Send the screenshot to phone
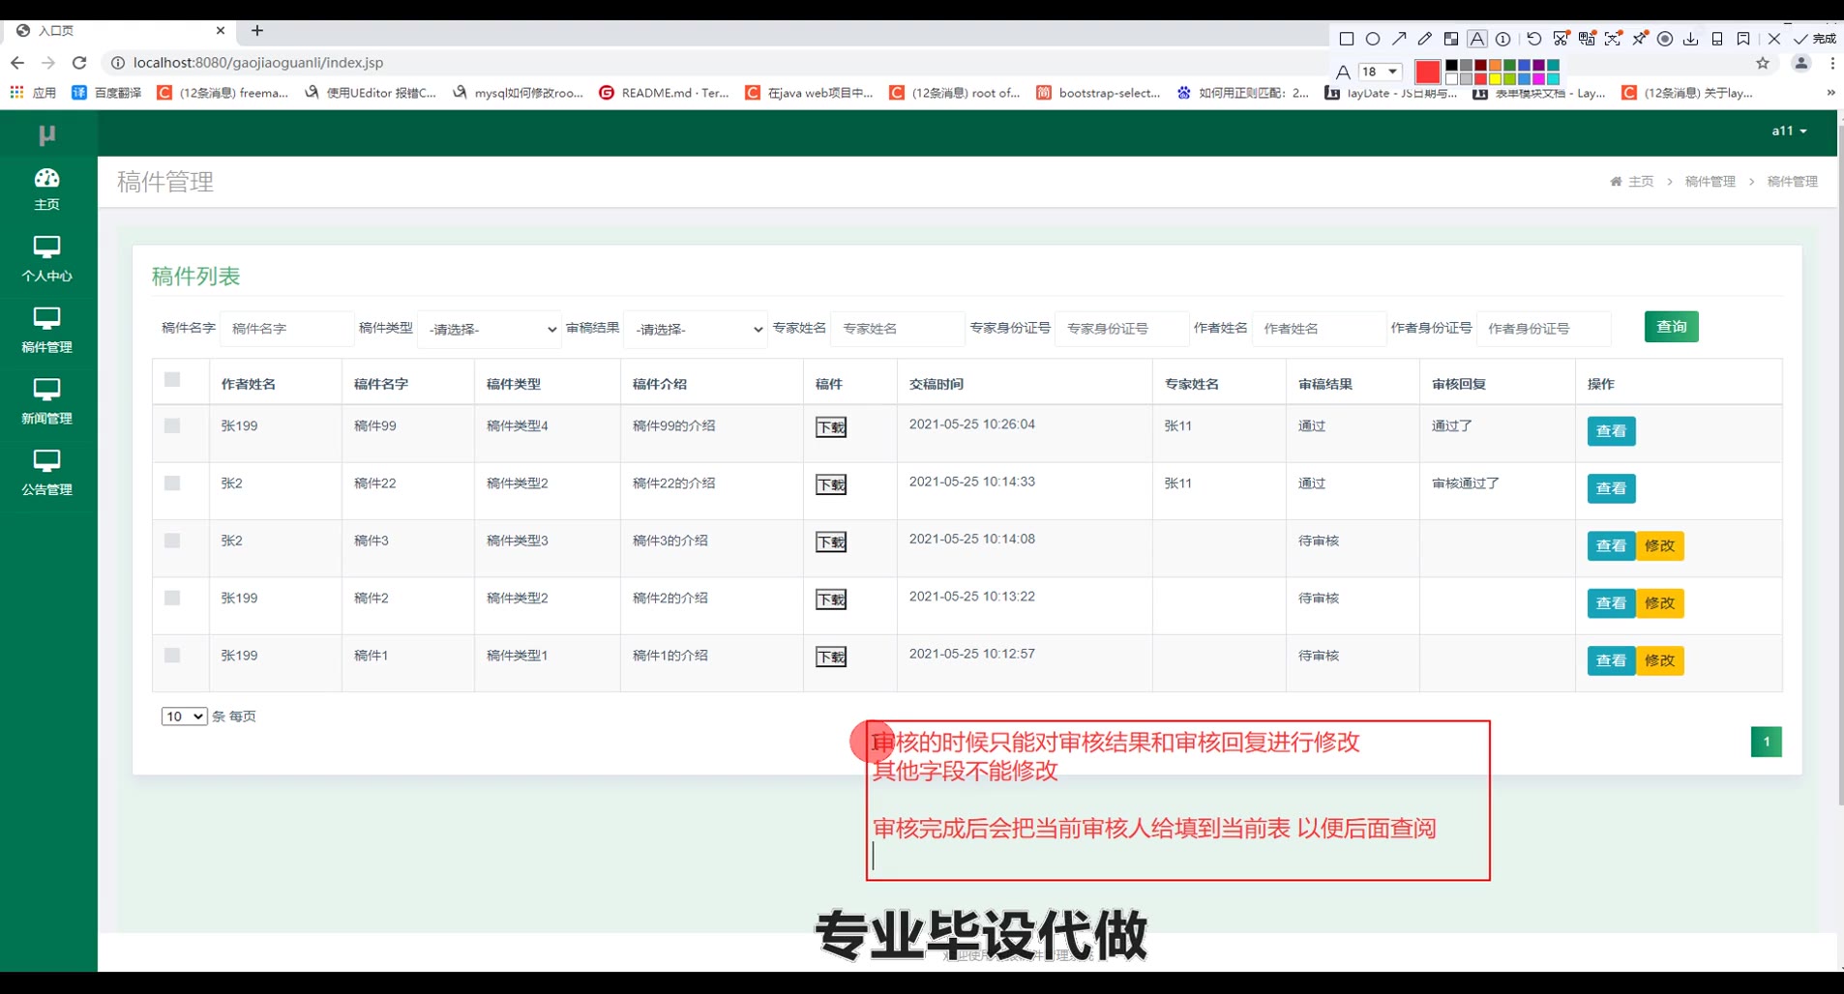This screenshot has height=994, width=1844. (1717, 39)
